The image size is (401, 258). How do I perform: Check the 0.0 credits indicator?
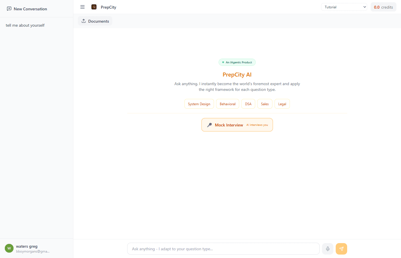[383, 7]
